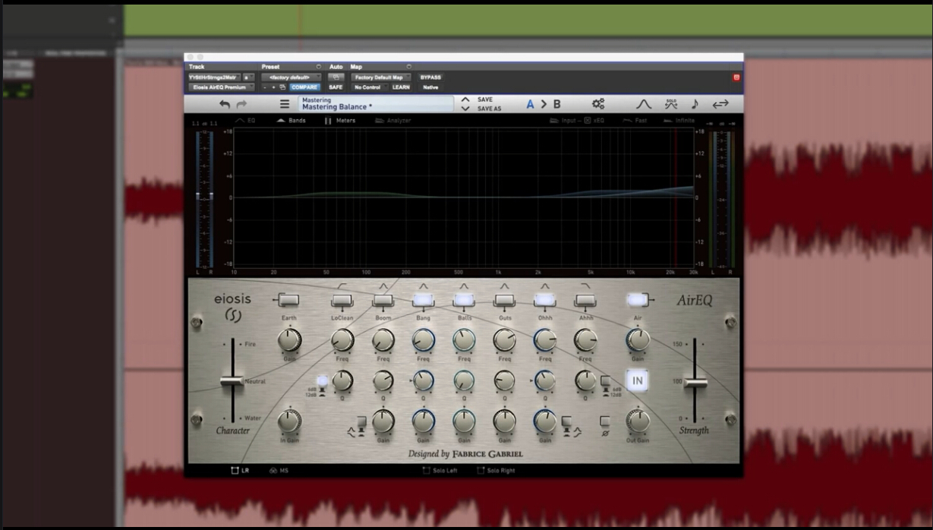Image resolution: width=933 pixels, height=530 pixels.
Task: Open the Map section menu circle
Action: 409,67
